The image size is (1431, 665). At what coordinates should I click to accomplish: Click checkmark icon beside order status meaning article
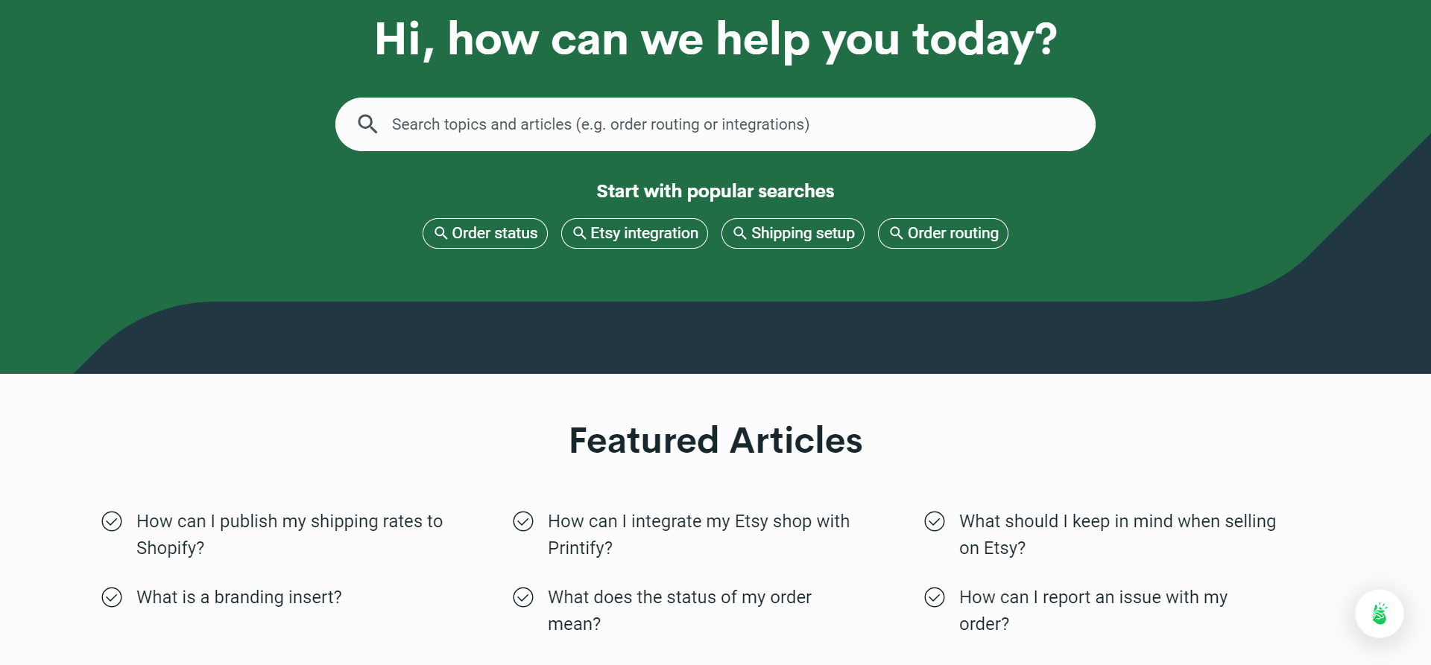click(523, 597)
